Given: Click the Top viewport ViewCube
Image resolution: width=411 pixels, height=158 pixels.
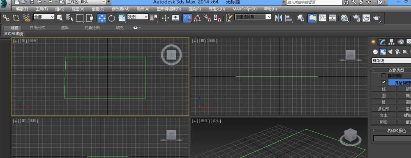Looking at the screenshot, I should [x=171, y=55].
